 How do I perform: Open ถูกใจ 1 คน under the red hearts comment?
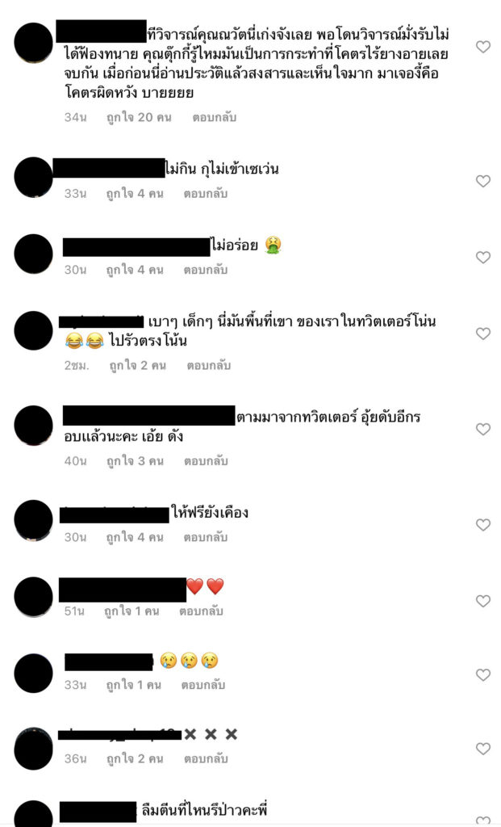click(132, 611)
